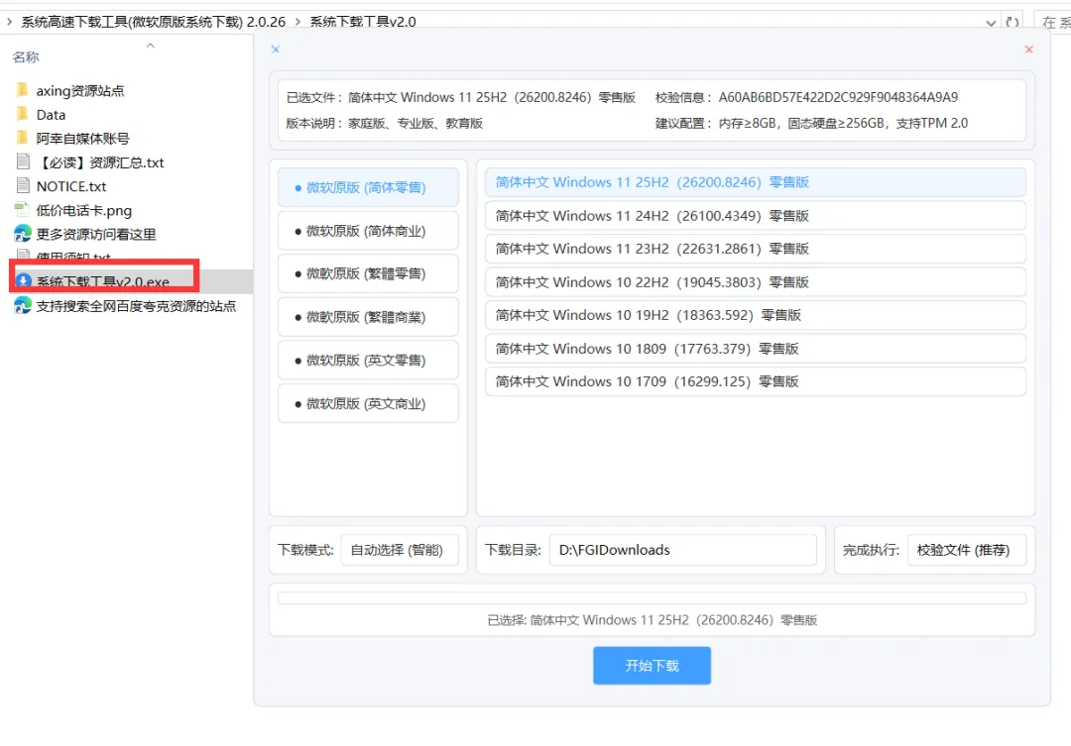Choose Windows 10 22H2 (19045.3803) 零售版
Screen dimensions: 1071x746
tap(756, 282)
